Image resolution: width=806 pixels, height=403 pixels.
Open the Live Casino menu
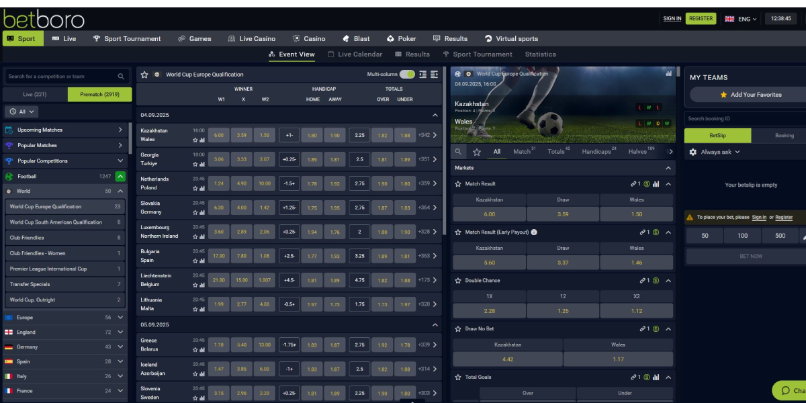tap(251, 39)
